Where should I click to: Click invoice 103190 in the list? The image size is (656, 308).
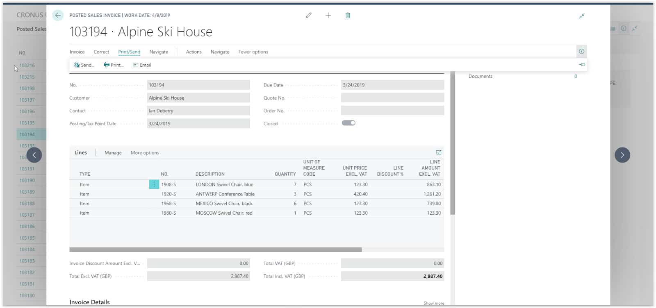(x=27, y=180)
